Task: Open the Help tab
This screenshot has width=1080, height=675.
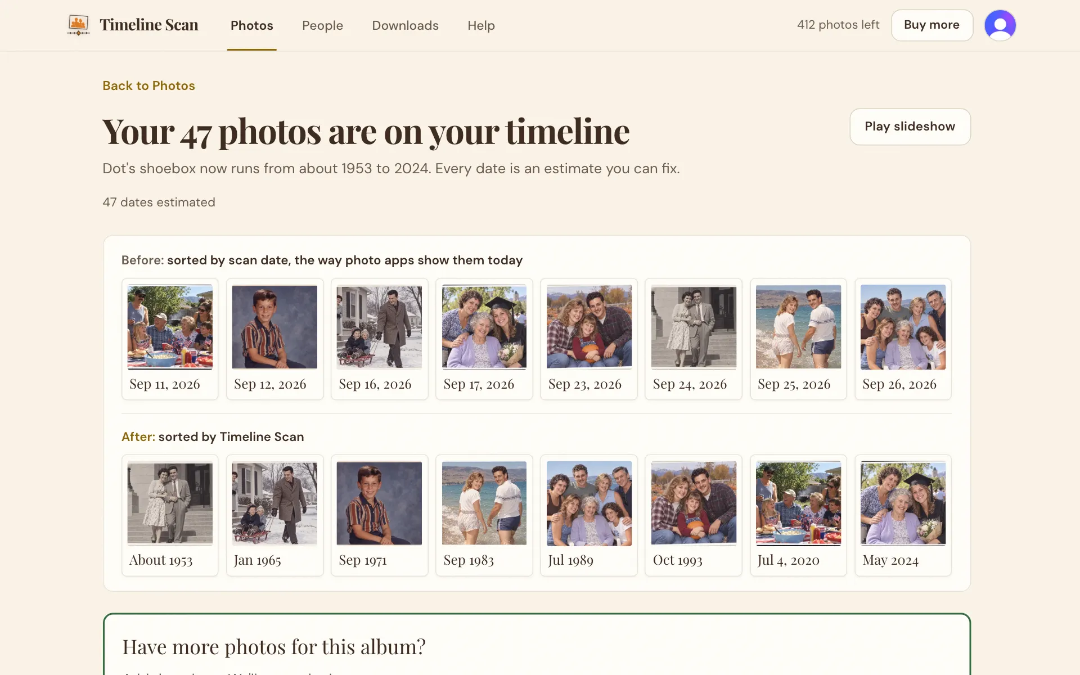Action: 481,25
